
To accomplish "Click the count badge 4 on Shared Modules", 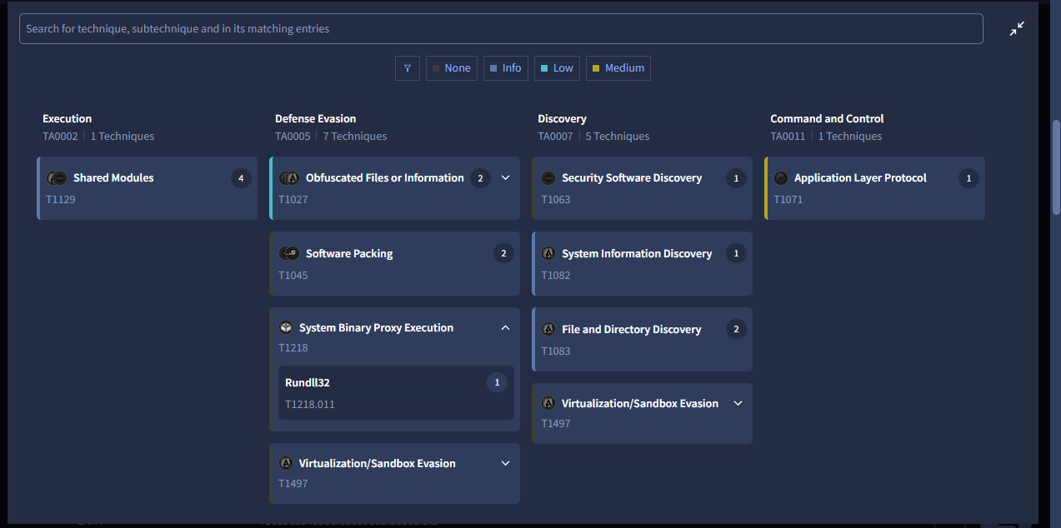I will pos(241,178).
